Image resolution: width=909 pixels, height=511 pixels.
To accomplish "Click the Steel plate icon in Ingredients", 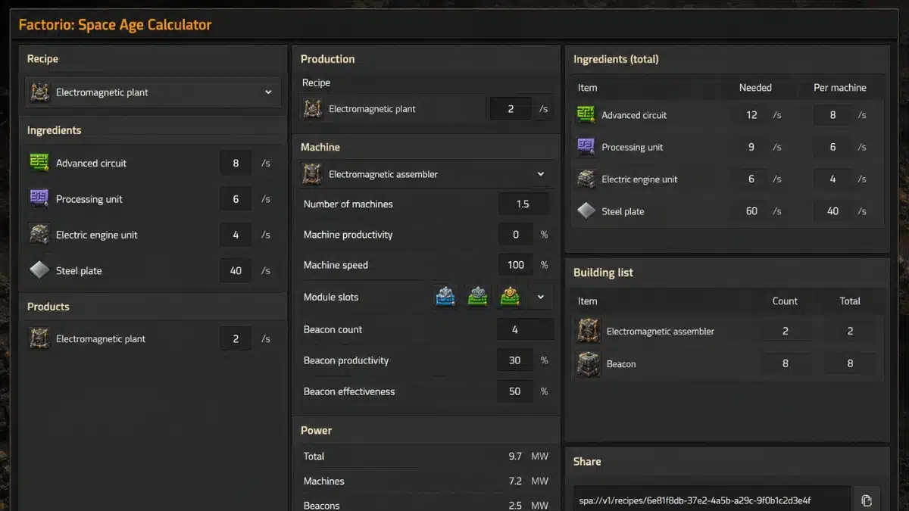I will coord(39,270).
